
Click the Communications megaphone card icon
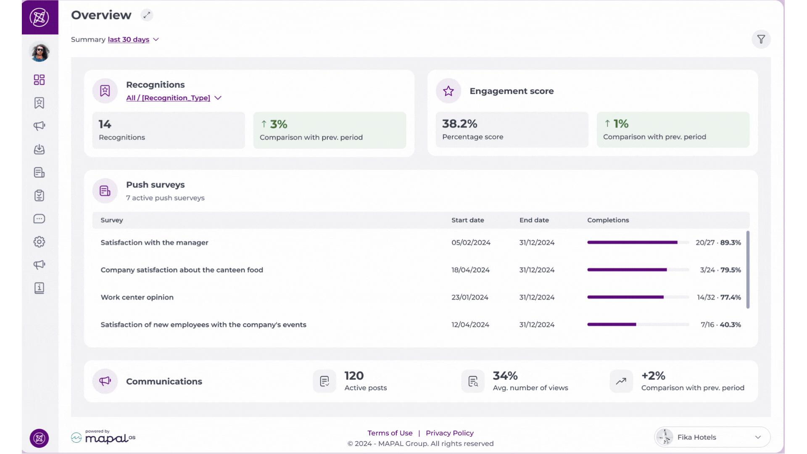pos(105,381)
